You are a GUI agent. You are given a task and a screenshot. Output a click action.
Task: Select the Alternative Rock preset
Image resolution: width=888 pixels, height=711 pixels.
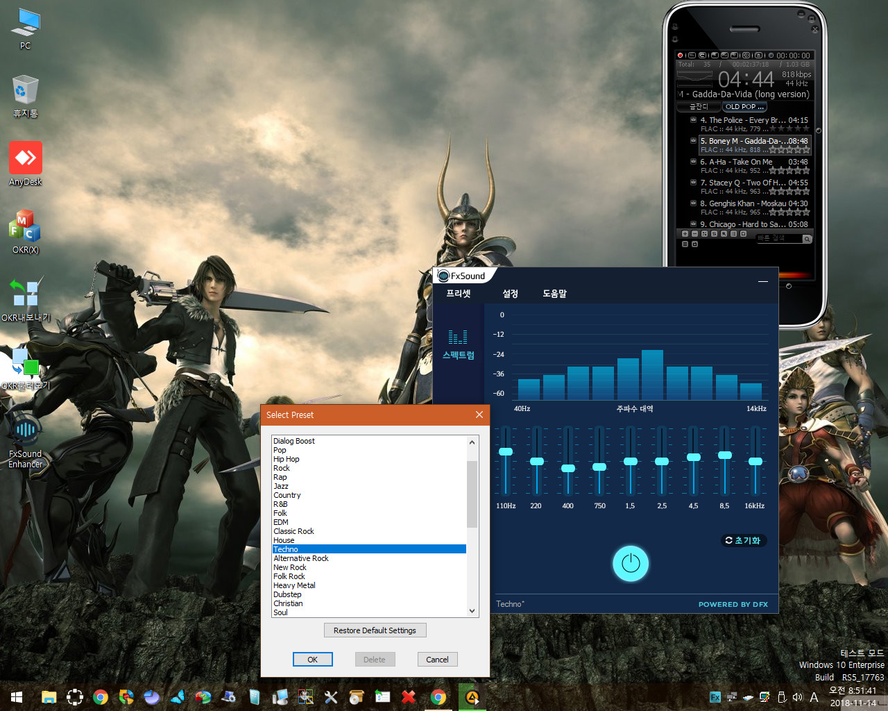pos(369,558)
